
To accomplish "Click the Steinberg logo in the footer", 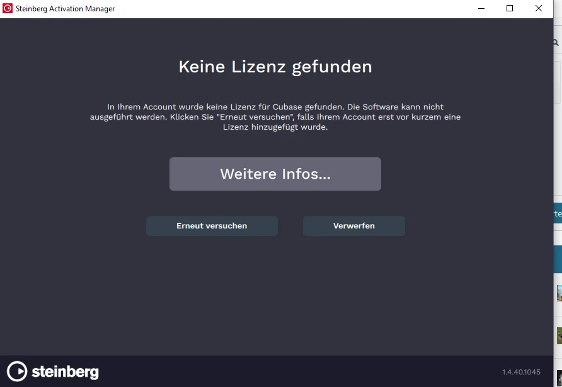I will point(53,371).
